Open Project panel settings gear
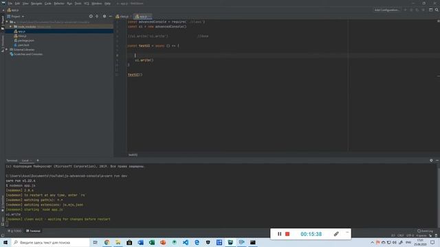Image resolution: width=440 pixels, height=247 pixels. 104,16
